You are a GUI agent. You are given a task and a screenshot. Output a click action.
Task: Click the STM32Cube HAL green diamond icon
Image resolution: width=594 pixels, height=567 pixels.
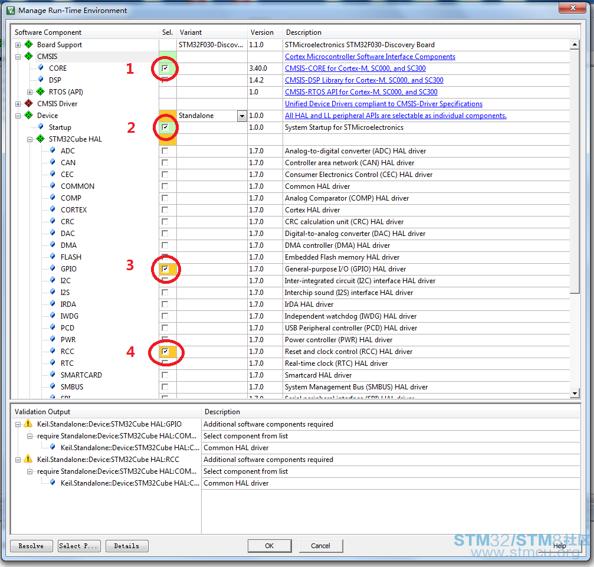(41, 138)
